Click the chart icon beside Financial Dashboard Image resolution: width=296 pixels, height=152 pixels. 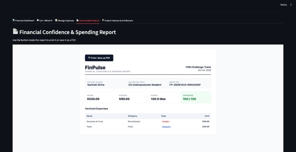point(14,21)
